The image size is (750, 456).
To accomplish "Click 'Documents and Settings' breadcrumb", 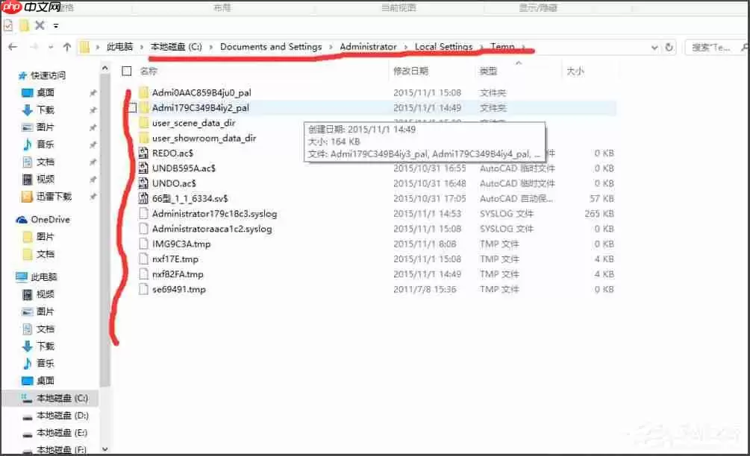I will pyautogui.click(x=271, y=47).
